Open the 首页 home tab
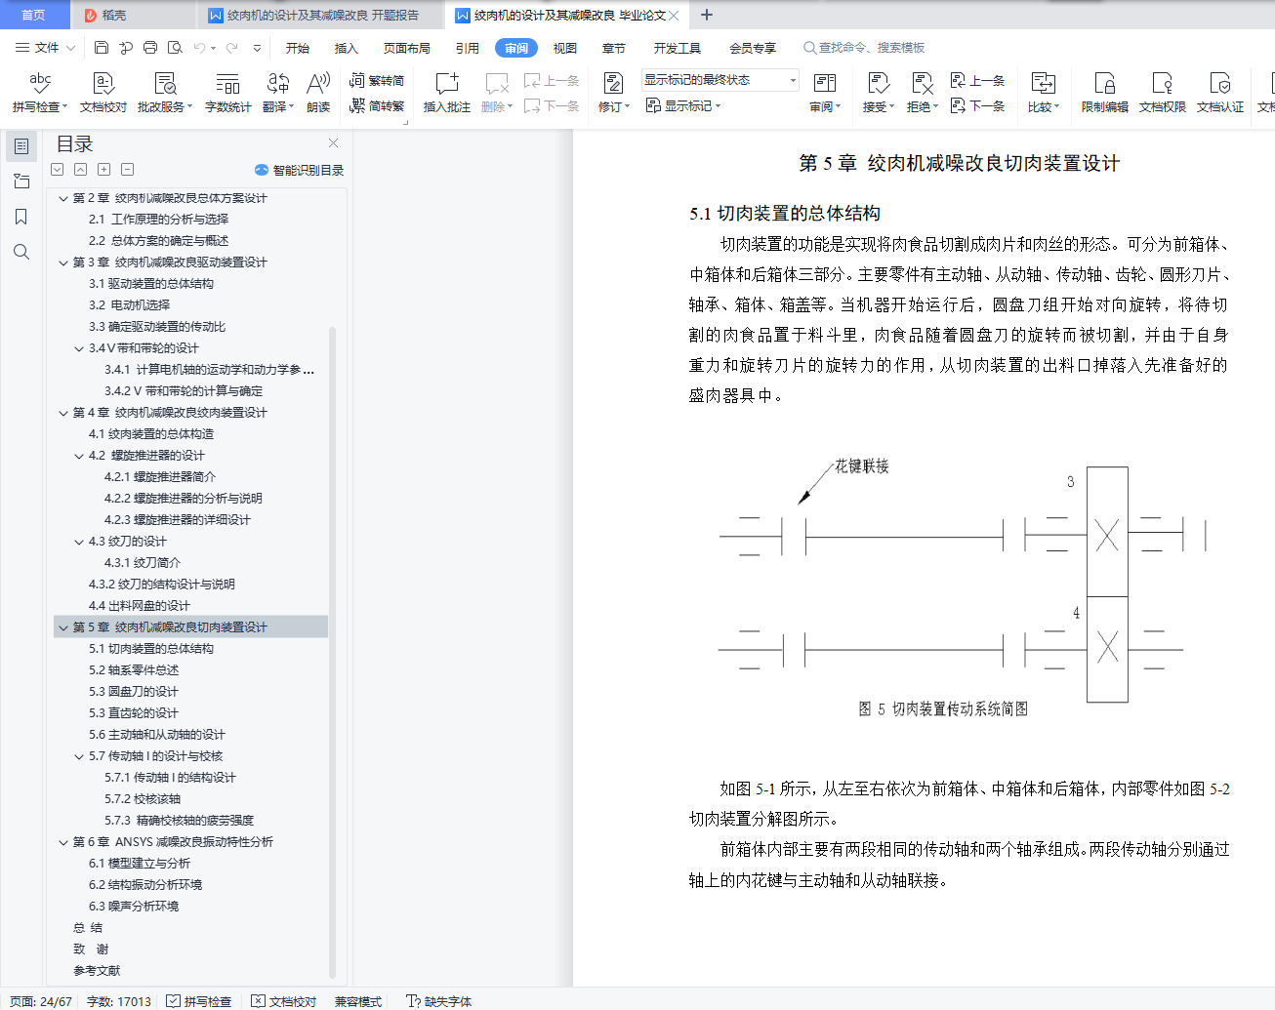The width and height of the screenshot is (1275, 1010). [x=34, y=15]
